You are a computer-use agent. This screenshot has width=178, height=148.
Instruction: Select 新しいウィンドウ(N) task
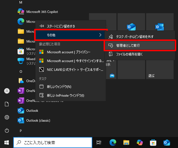pyautogui.click(x=70, y=87)
